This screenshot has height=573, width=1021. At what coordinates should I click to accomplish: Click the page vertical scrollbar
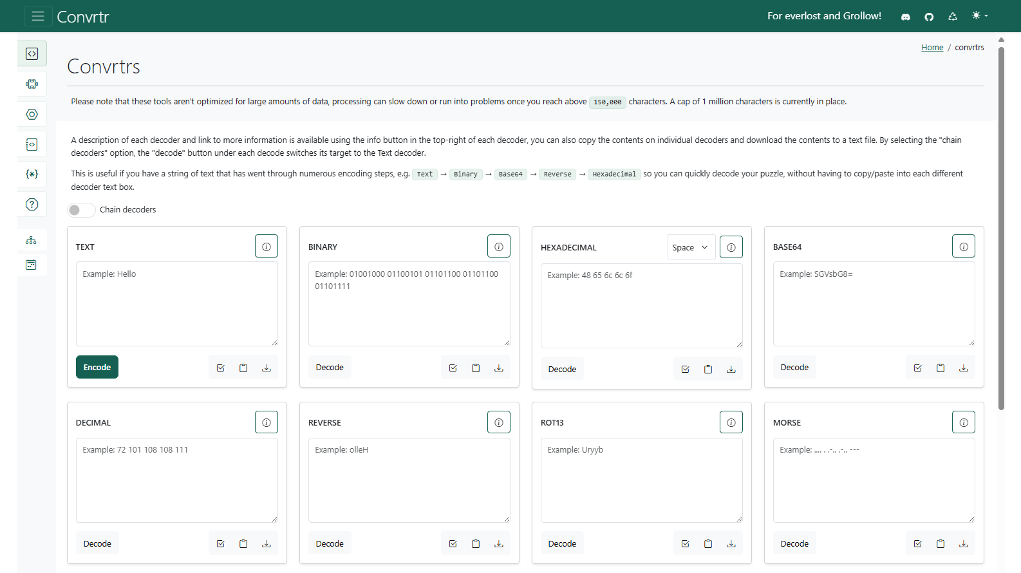click(x=1001, y=225)
